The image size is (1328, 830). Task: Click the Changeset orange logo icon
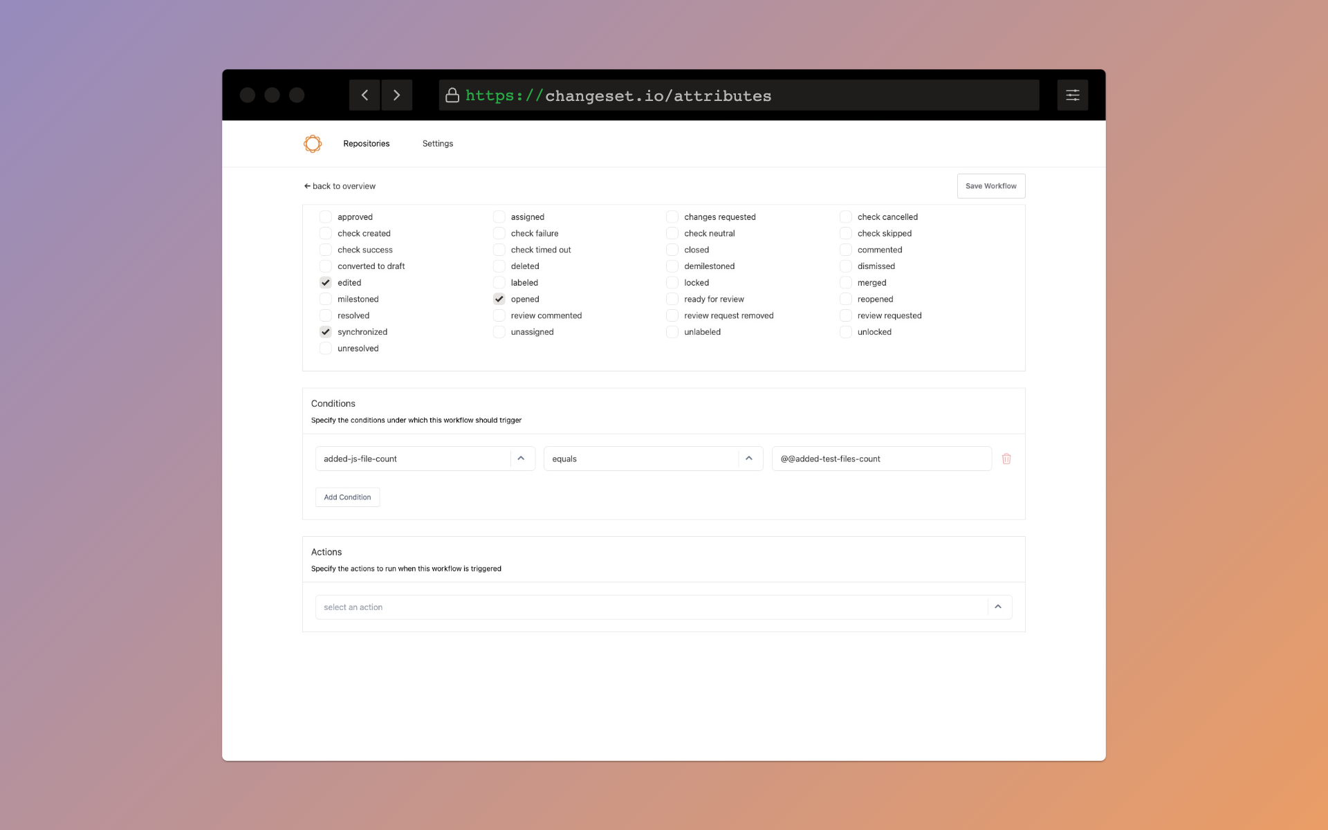coord(312,143)
